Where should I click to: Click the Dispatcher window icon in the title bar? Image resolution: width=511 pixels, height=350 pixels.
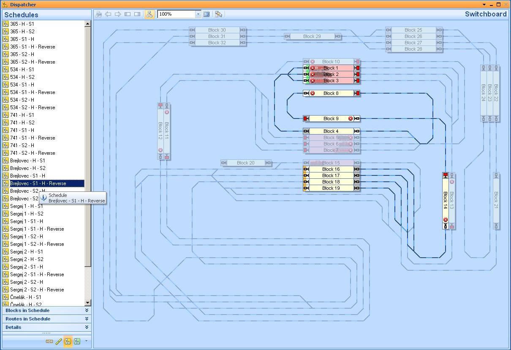pos(5,5)
